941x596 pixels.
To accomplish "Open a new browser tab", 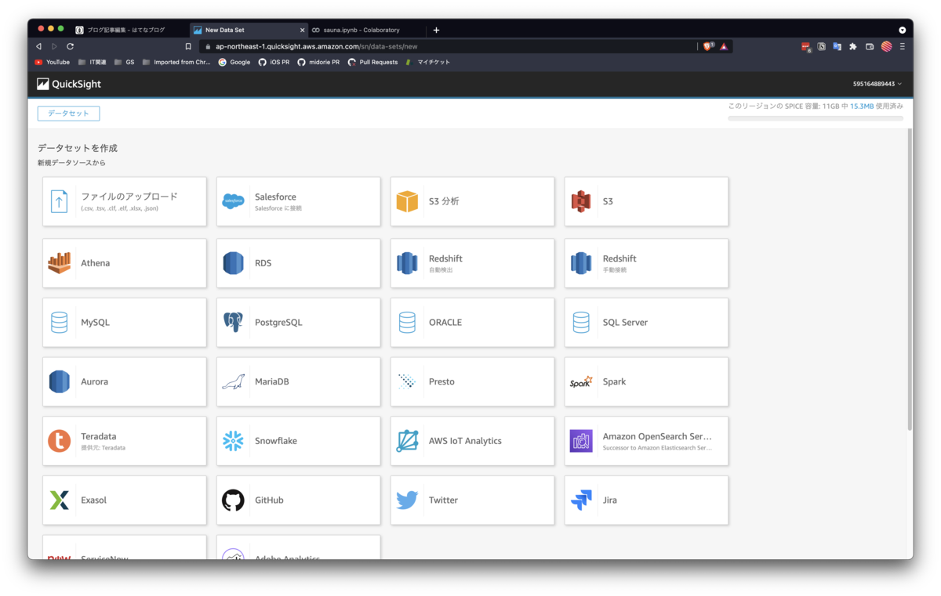I will point(437,30).
